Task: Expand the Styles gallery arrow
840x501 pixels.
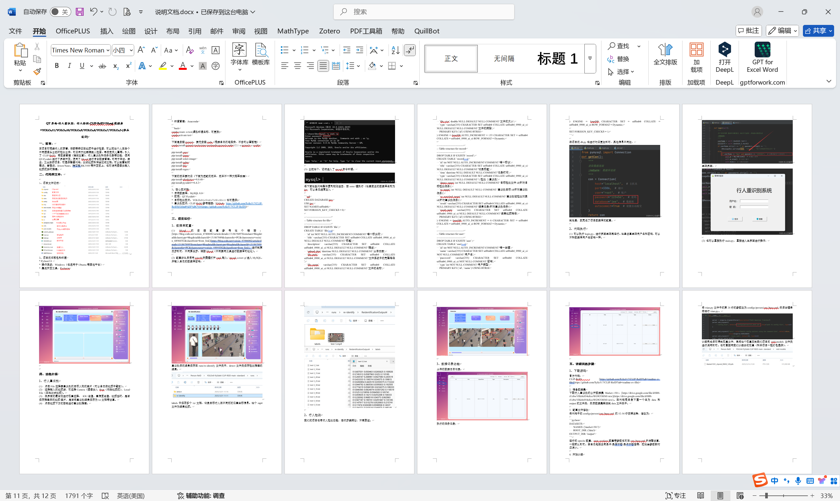Action: (x=590, y=58)
